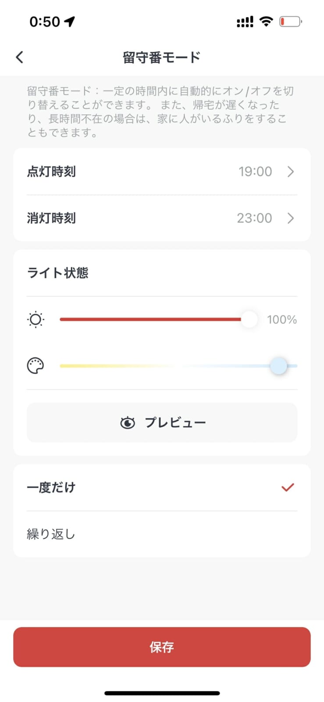Tap the 19:00 turn-on time value
The image size is (324, 702).
point(255,172)
